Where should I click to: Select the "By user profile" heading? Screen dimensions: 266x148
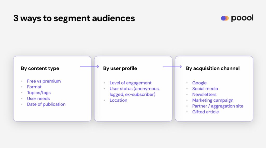120,68
